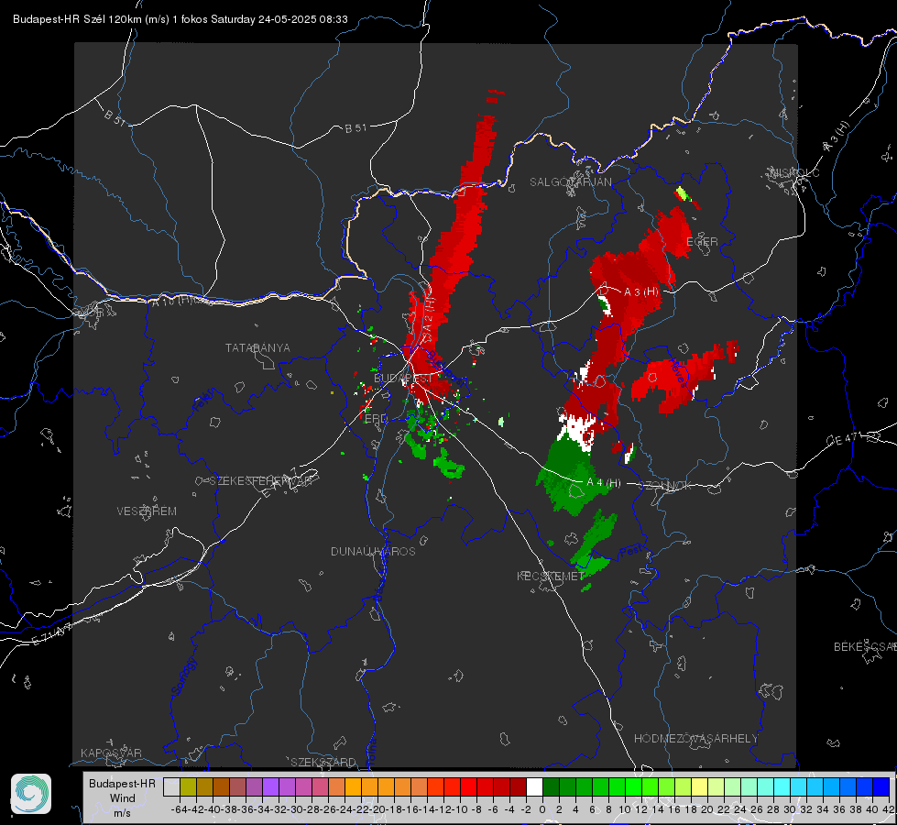Pick the white swatch near 0 in legend
The width and height of the screenshot is (897, 825).
[x=534, y=786]
